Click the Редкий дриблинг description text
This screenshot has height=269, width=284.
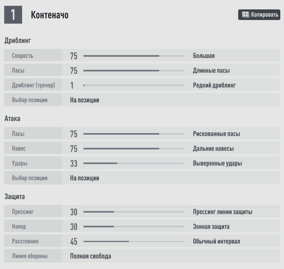click(214, 85)
